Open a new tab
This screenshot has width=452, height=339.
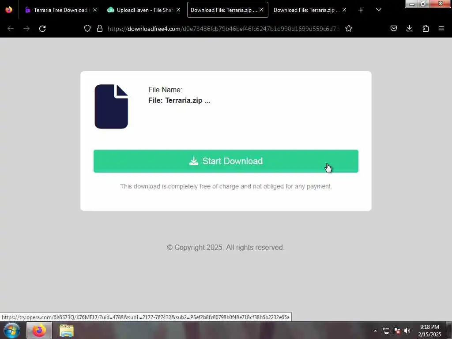click(361, 10)
